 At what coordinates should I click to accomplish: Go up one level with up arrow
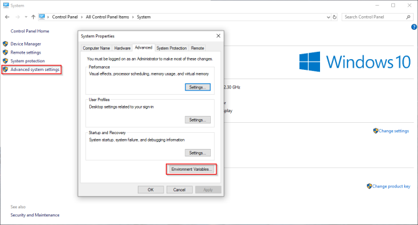coord(33,17)
